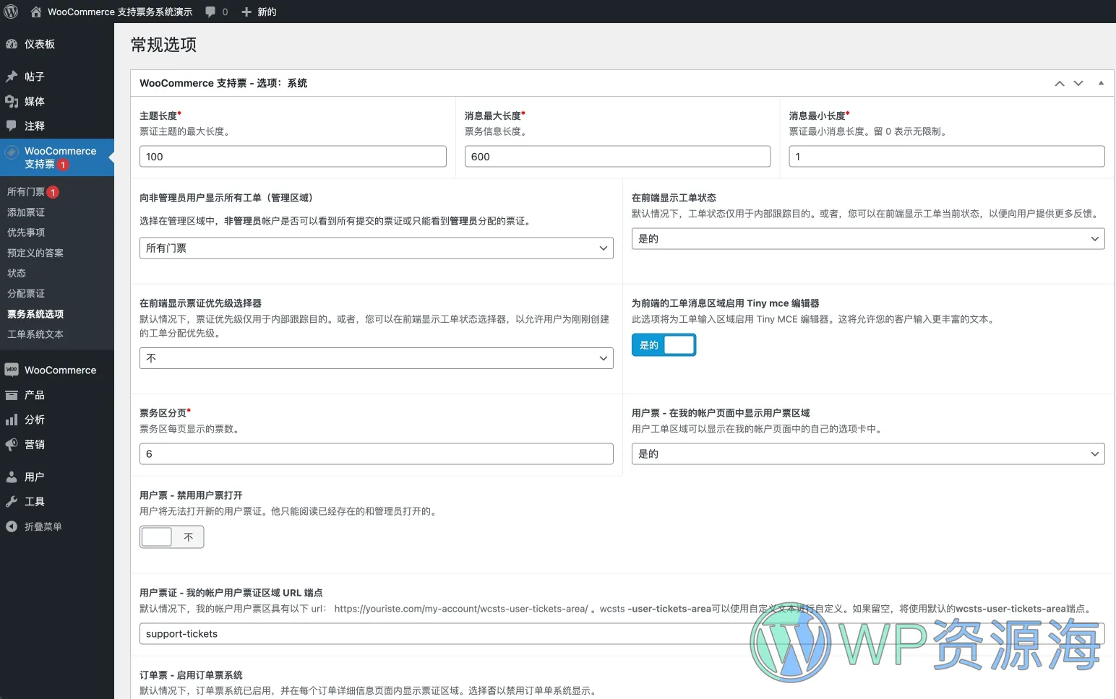This screenshot has height=699, width=1116.
Task: Click the 用户 person icon
Action: [x=12, y=477]
